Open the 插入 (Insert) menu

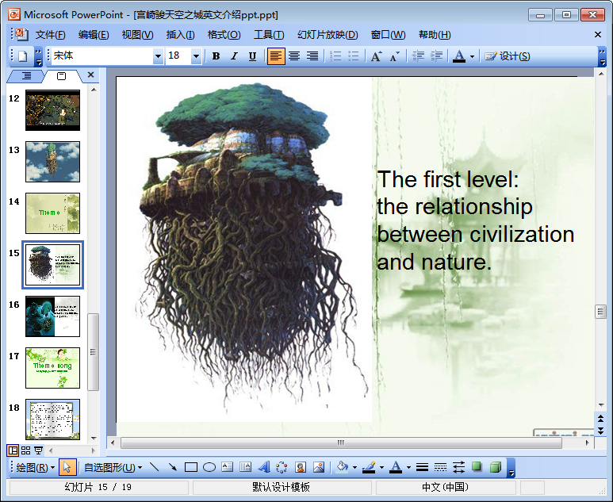click(180, 35)
